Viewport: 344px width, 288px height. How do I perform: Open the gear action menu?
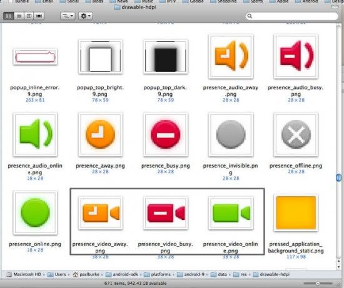[x=86, y=16]
